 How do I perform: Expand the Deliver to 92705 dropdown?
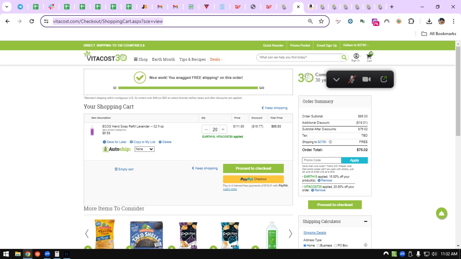pyautogui.click(x=356, y=45)
